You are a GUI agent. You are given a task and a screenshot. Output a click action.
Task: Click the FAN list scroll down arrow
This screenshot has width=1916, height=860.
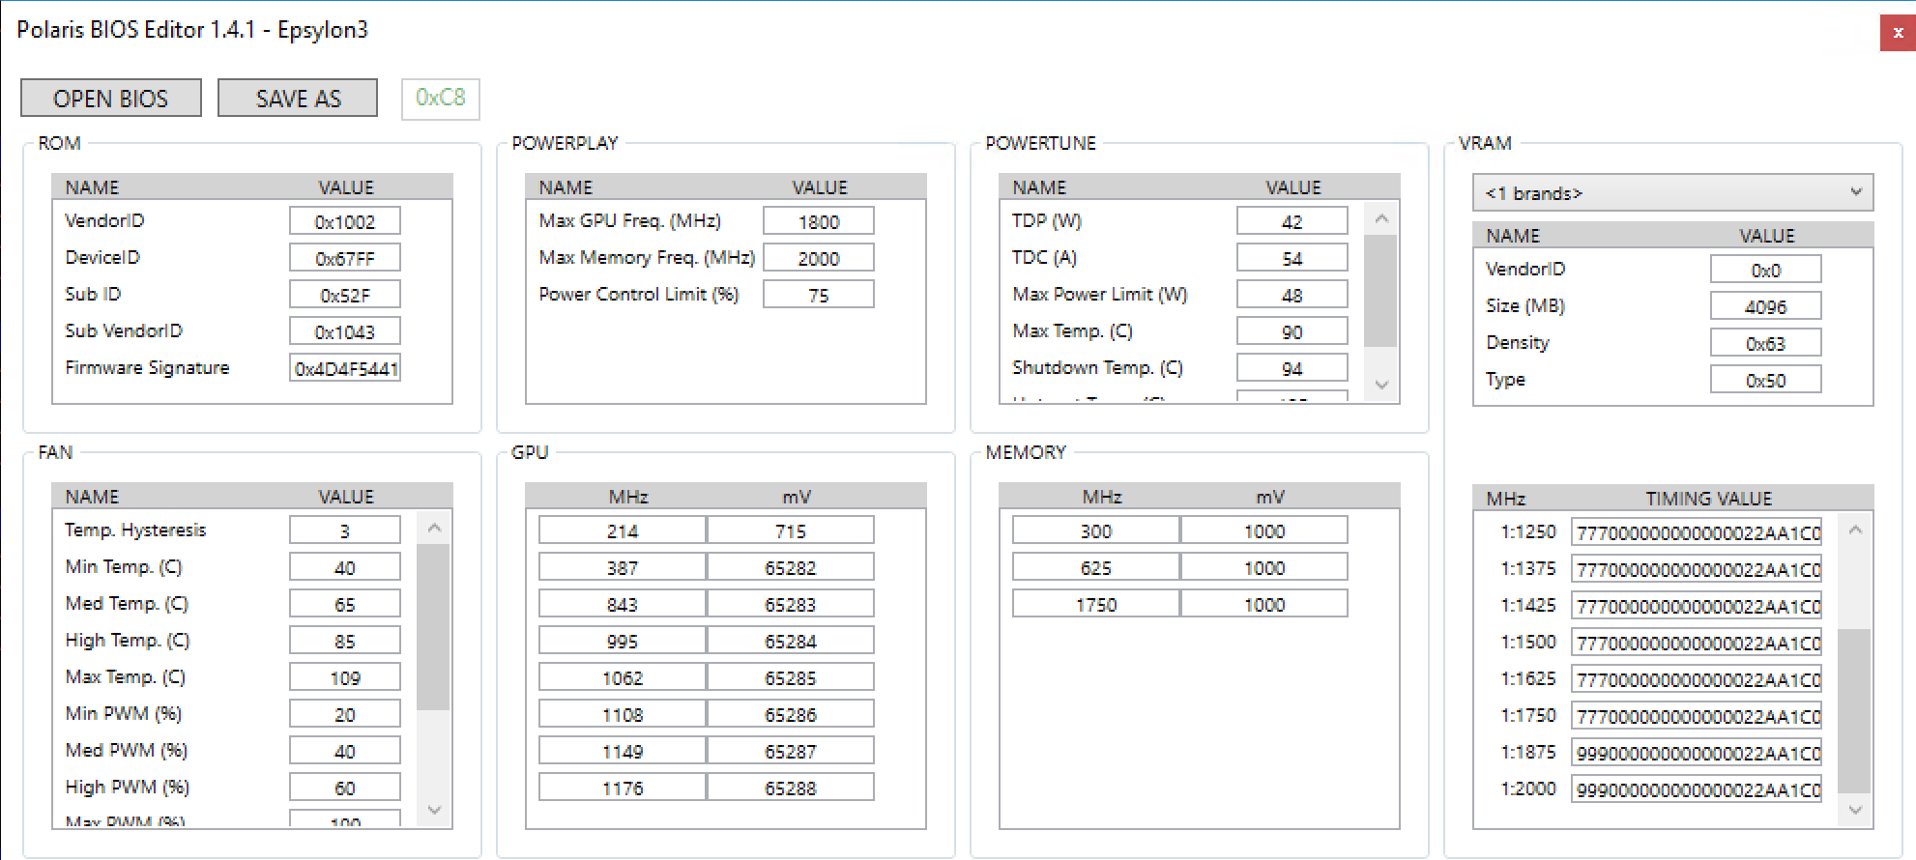[434, 810]
